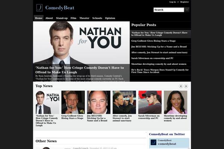Screen dimensions: 224x149
Task: Open the Theater section
Action: click(84, 18)
